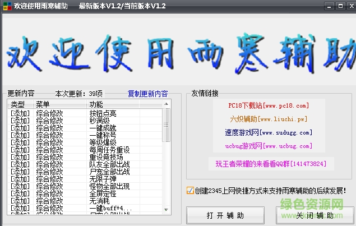The image size is (356, 226).
Task: Uncheck the 2345 shortcut creation checkbox
Action: pos(191,191)
